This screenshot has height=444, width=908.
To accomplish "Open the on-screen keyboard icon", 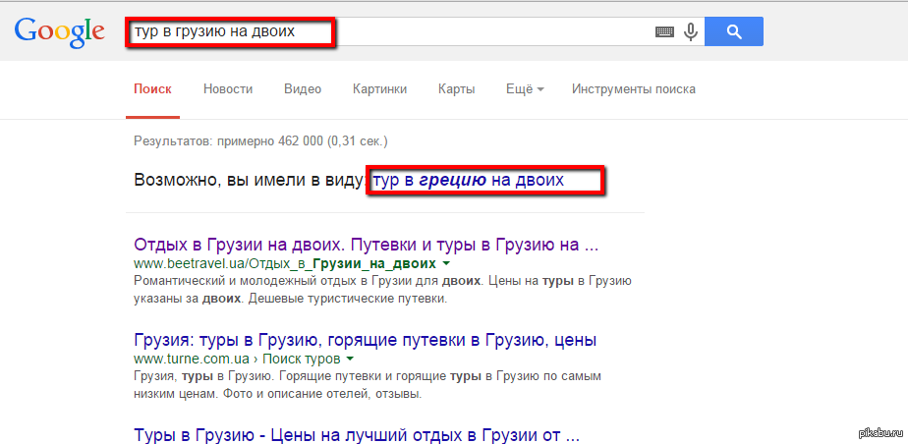I will [x=665, y=31].
